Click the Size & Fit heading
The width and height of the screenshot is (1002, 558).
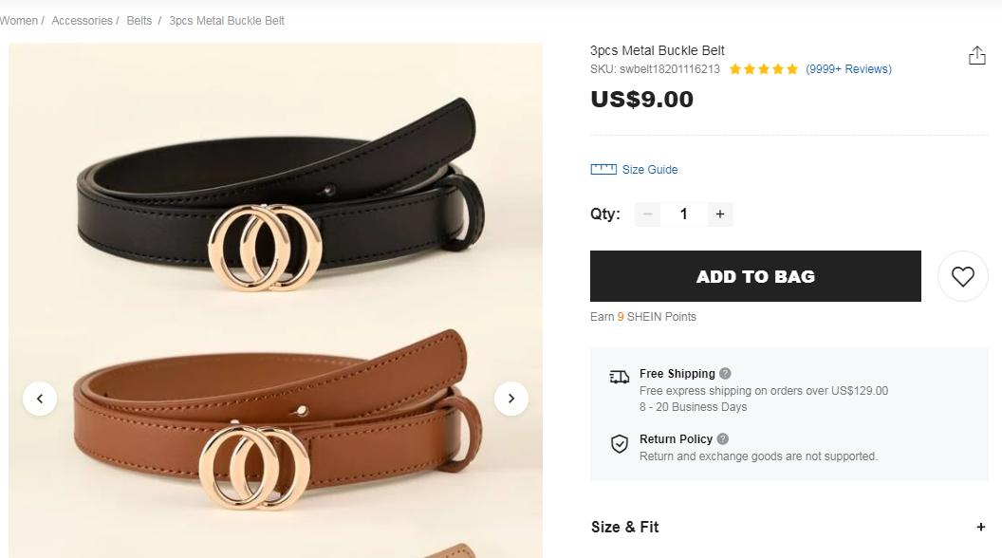(625, 527)
